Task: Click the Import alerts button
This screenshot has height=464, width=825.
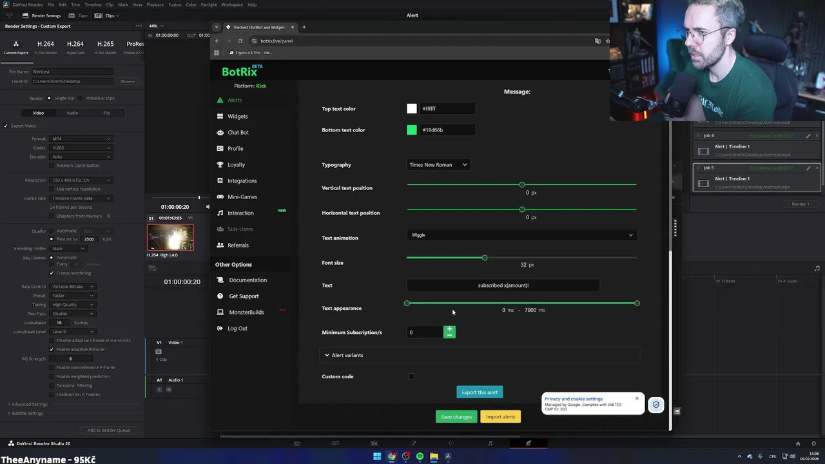Action: [500, 417]
